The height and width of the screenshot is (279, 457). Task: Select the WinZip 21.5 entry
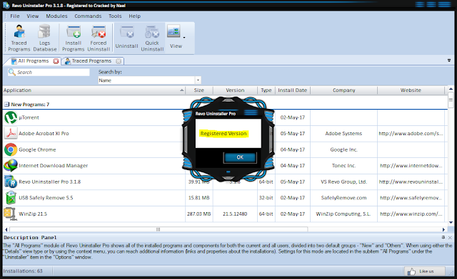point(33,214)
